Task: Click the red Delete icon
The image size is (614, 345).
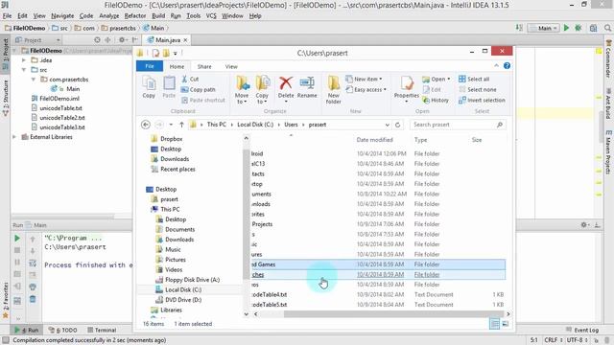Action: [x=286, y=83]
